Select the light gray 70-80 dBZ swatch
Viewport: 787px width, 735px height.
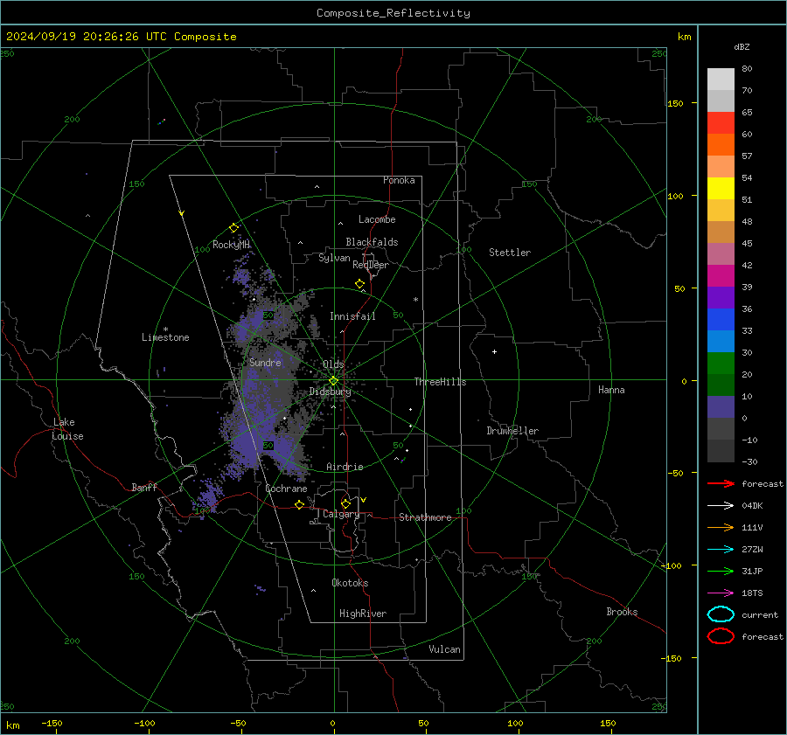click(x=721, y=79)
